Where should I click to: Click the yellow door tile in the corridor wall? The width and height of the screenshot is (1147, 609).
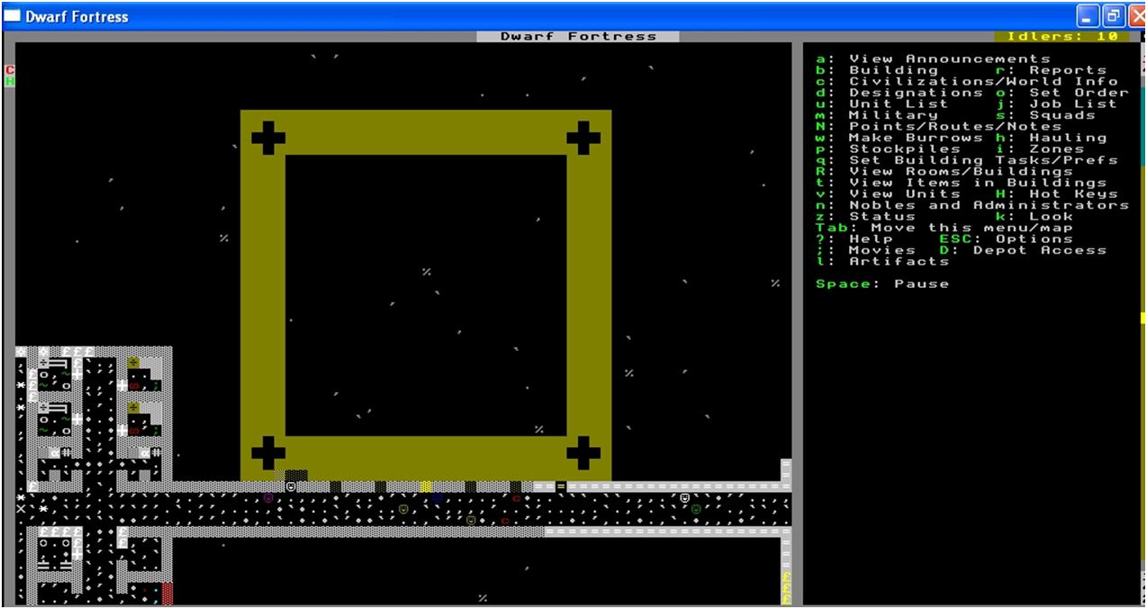(426, 487)
